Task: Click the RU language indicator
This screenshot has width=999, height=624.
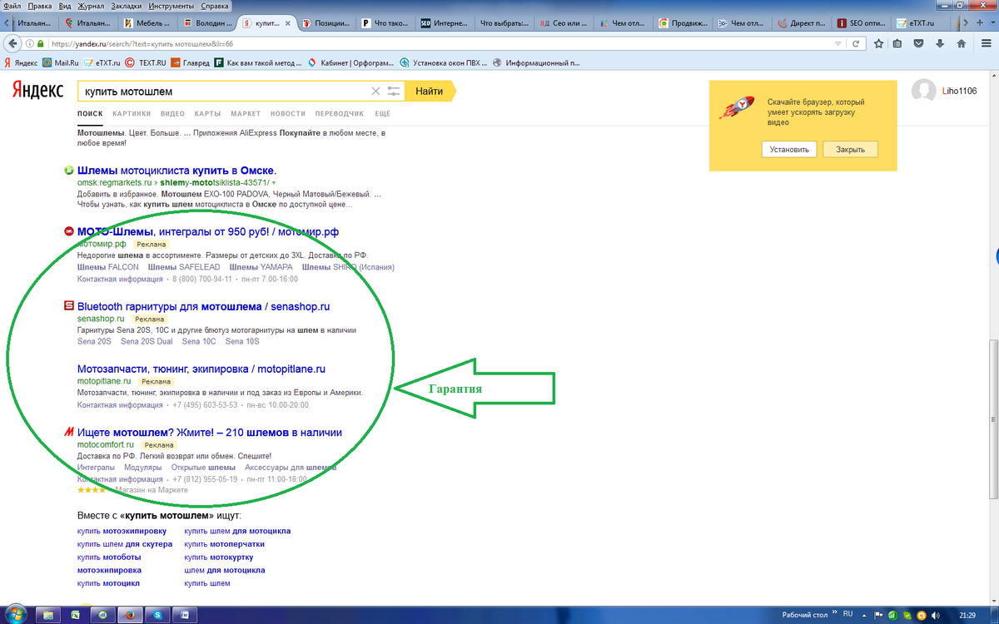Action: point(848,614)
